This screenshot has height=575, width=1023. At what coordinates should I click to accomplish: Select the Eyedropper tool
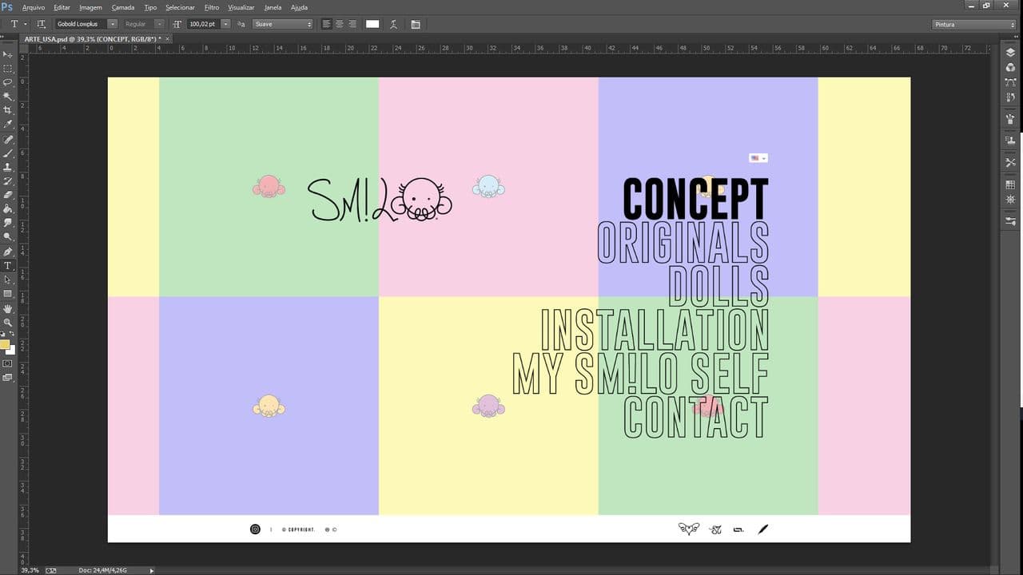click(8, 124)
